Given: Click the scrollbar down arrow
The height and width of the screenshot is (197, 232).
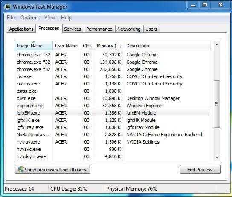Looking at the screenshot, I should [217, 157].
